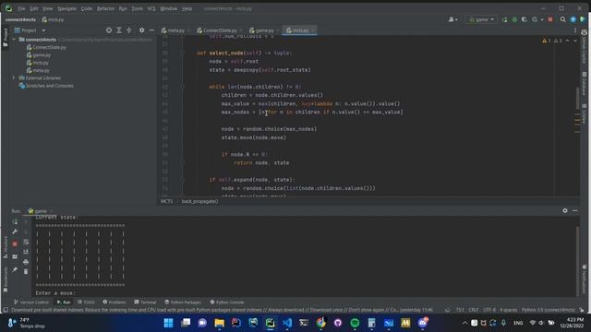This screenshot has height=332, width=591.
Task: Click the rerun game icon in the main toolbar
Action: (505, 19)
